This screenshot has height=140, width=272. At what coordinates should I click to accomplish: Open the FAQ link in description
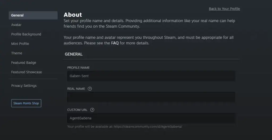click(x=115, y=43)
